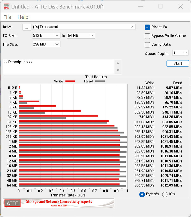Enable Bypass Write Cache option

point(147,36)
